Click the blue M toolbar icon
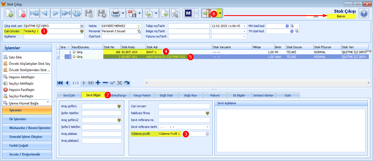This screenshot has height=161, width=373. coord(188,13)
